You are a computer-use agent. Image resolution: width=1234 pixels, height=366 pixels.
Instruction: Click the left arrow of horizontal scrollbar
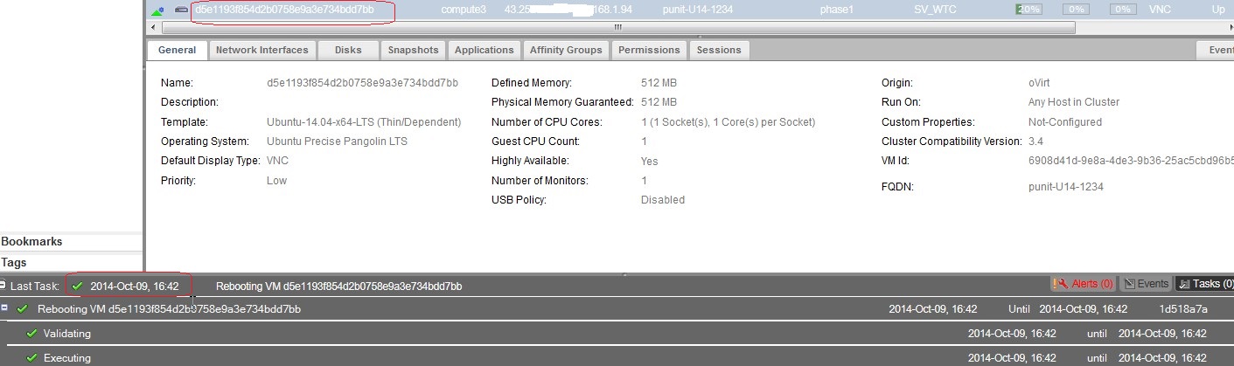(x=152, y=27)
